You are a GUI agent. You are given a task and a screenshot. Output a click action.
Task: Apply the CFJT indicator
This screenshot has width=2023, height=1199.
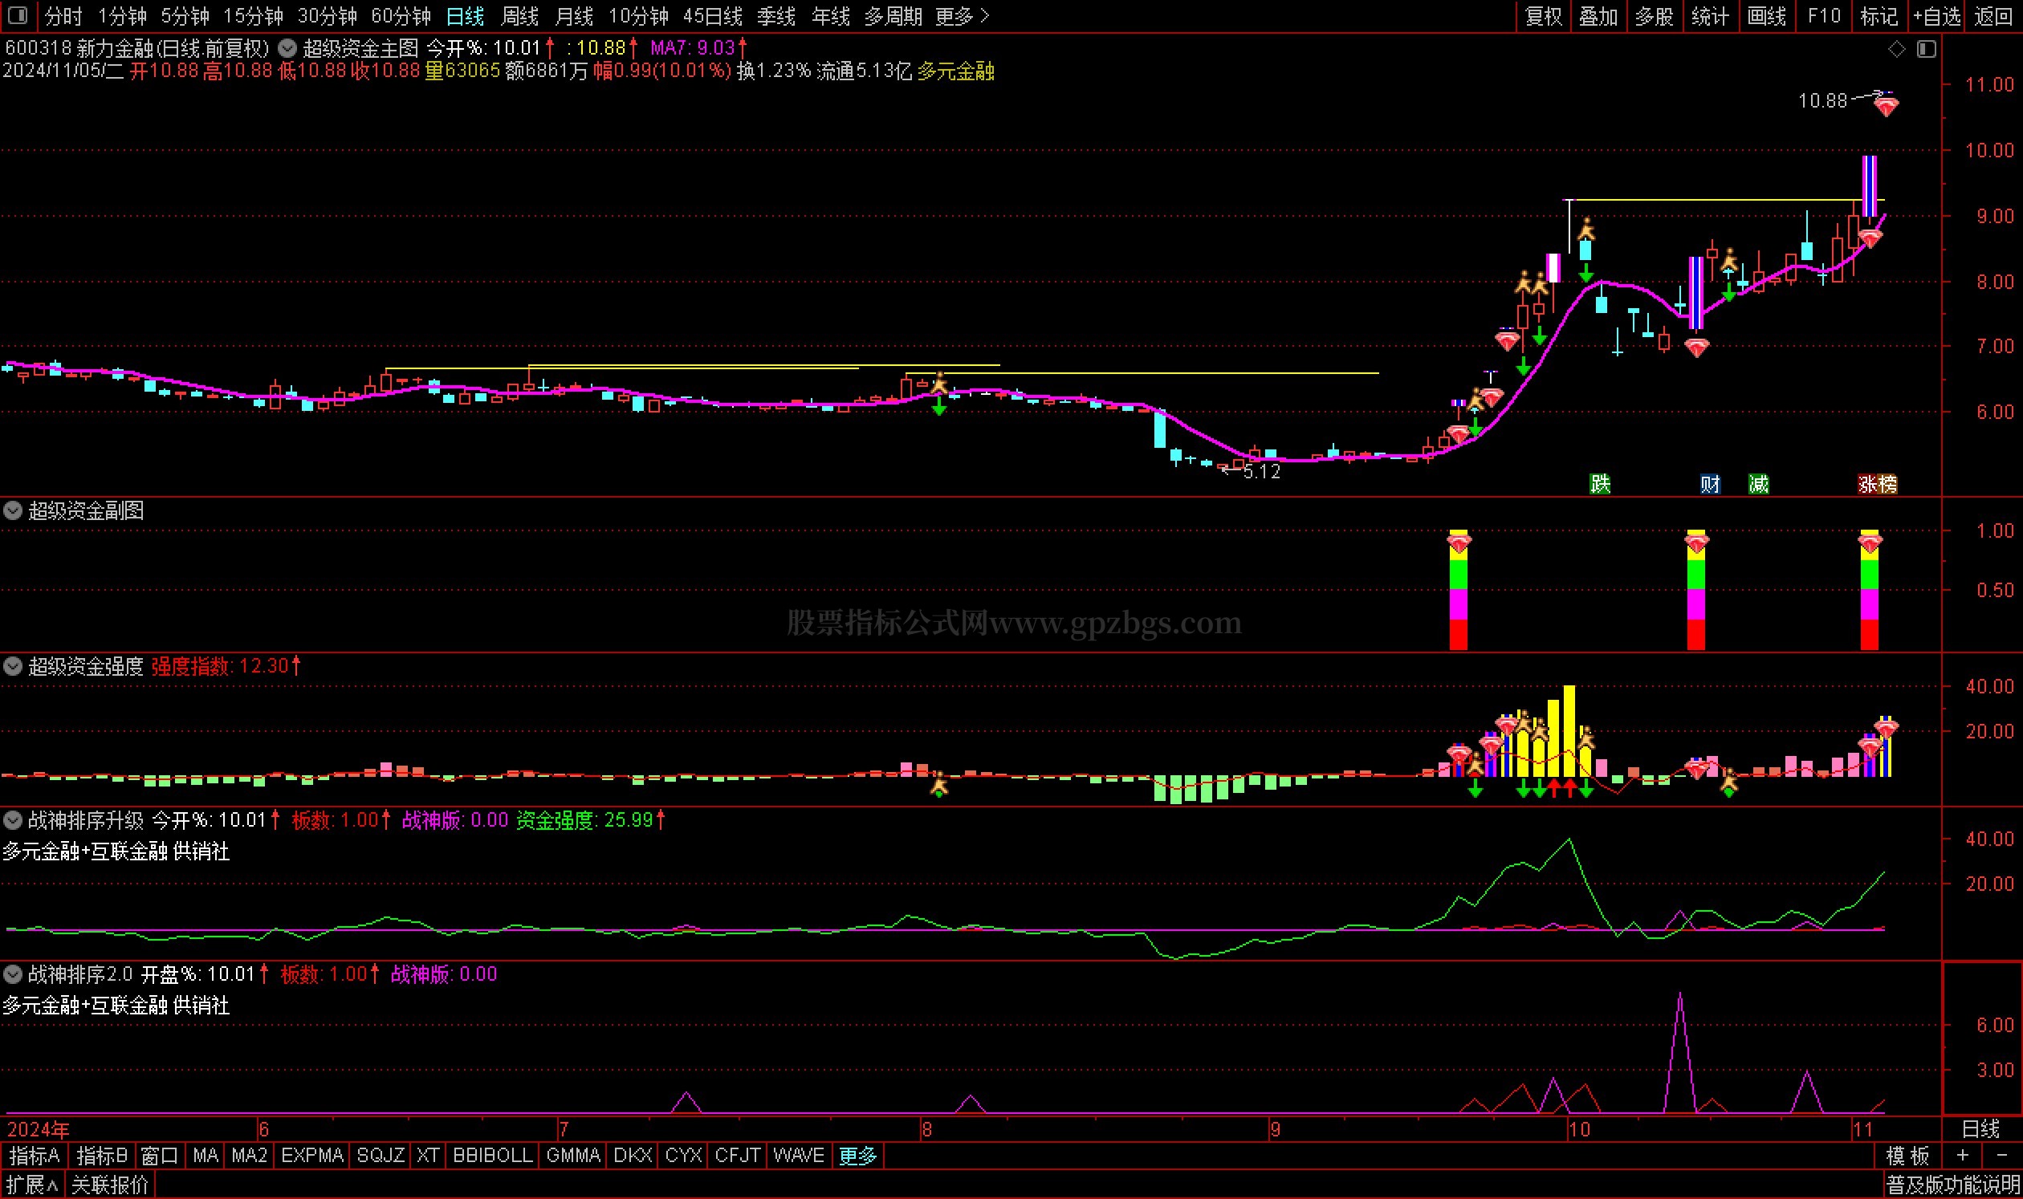coord(737,1156)
